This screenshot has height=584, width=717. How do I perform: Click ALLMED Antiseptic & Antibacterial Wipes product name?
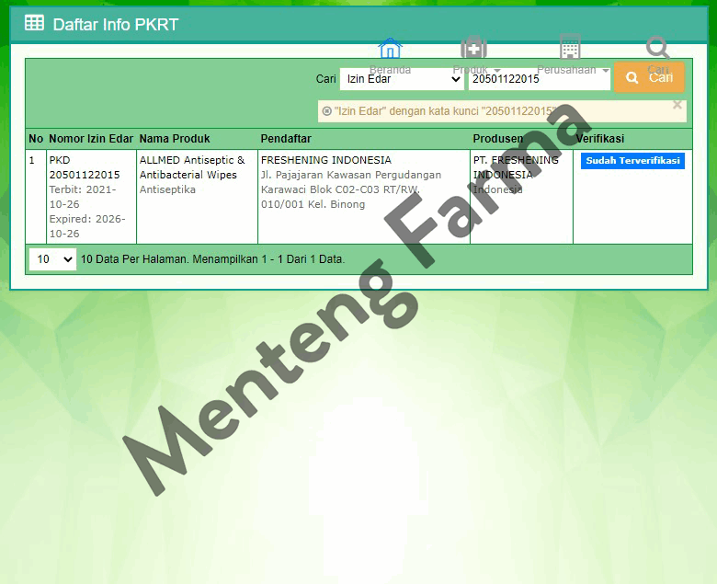click(192, 167)
